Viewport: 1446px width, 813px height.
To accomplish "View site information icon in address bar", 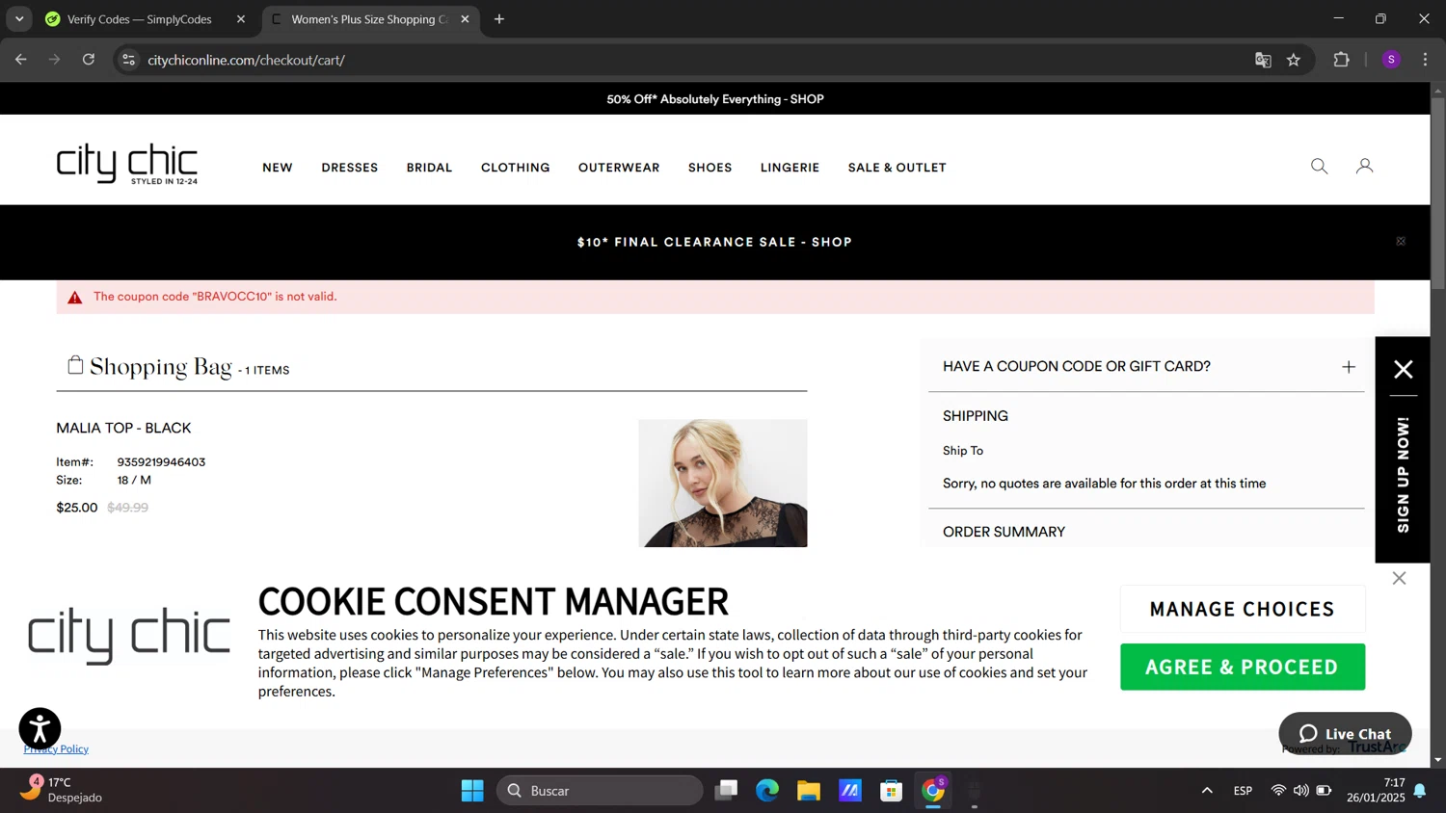I will click(x=128, y=60).
